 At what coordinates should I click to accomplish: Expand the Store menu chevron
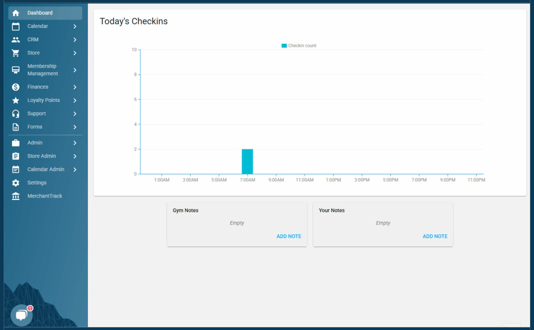[x=75, y=53]
